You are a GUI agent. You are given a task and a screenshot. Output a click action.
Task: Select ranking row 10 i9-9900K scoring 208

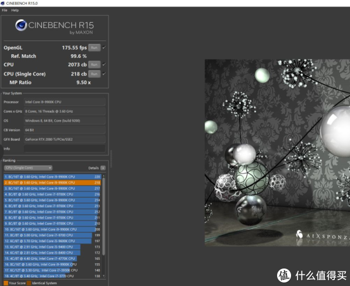[52, 229]
